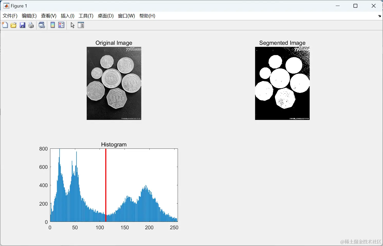Open the 文件(F) menu

tap(10, 16)
